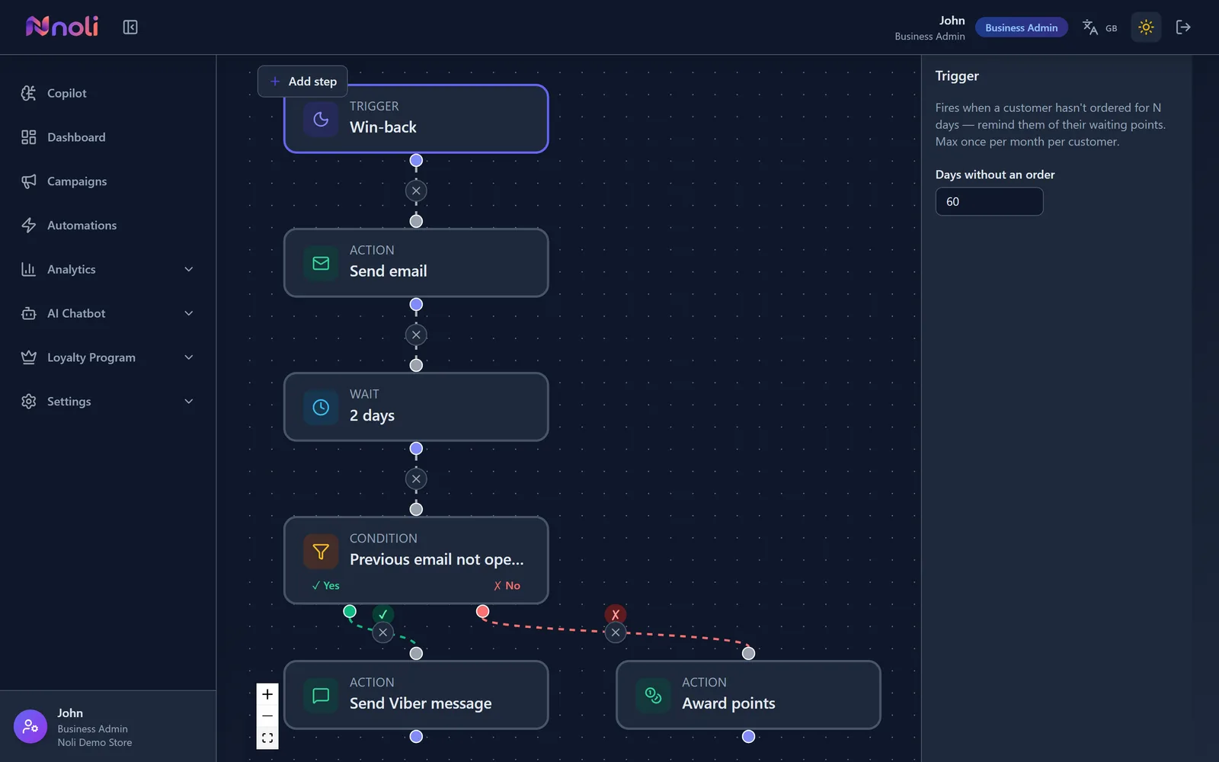This screenshot has height=762, width=1219.
Task: Delete the connection between trigger and Send email
Action: [x=416, y=190]
